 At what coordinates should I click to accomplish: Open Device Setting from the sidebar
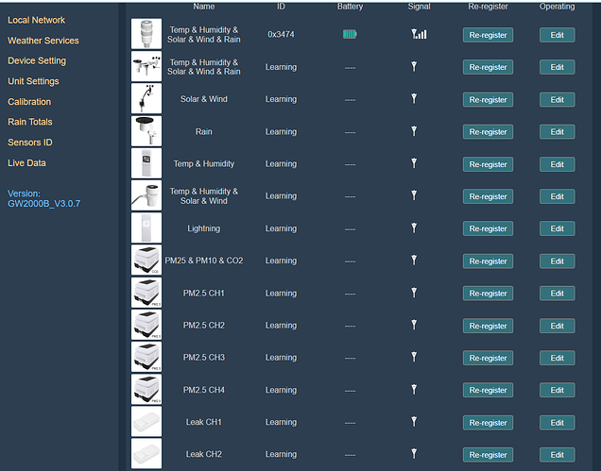coord(37,60)
